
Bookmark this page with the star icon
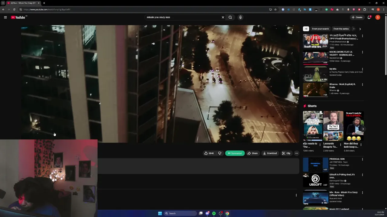(275, 9)
